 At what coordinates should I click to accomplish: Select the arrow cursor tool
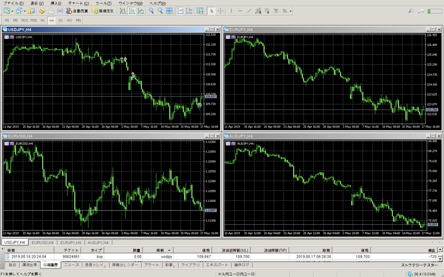(212, 11)
